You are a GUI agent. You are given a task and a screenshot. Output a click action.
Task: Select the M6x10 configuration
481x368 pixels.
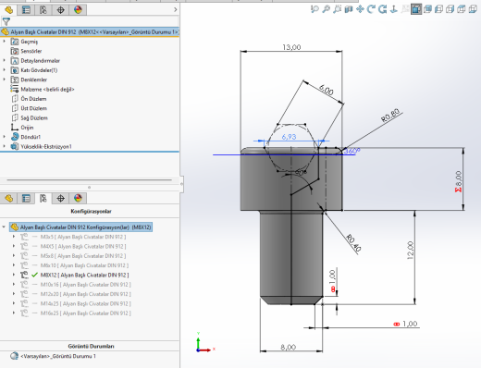pos(84,265)
